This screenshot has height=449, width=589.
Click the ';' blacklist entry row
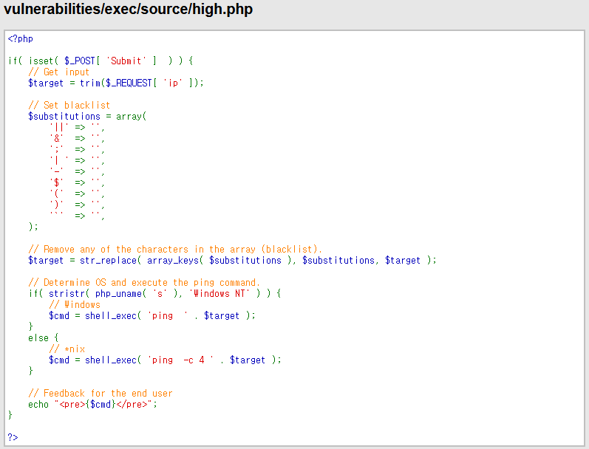point(77,150)
